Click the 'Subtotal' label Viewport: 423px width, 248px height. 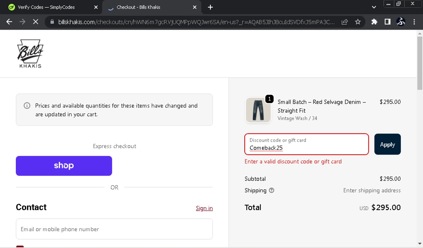click(255, 179)
